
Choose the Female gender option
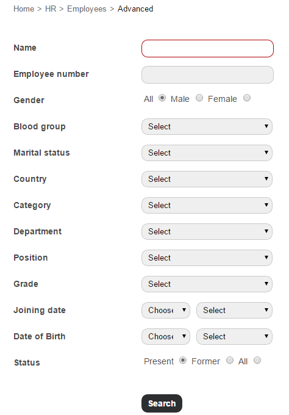click(x=247, y=98)
